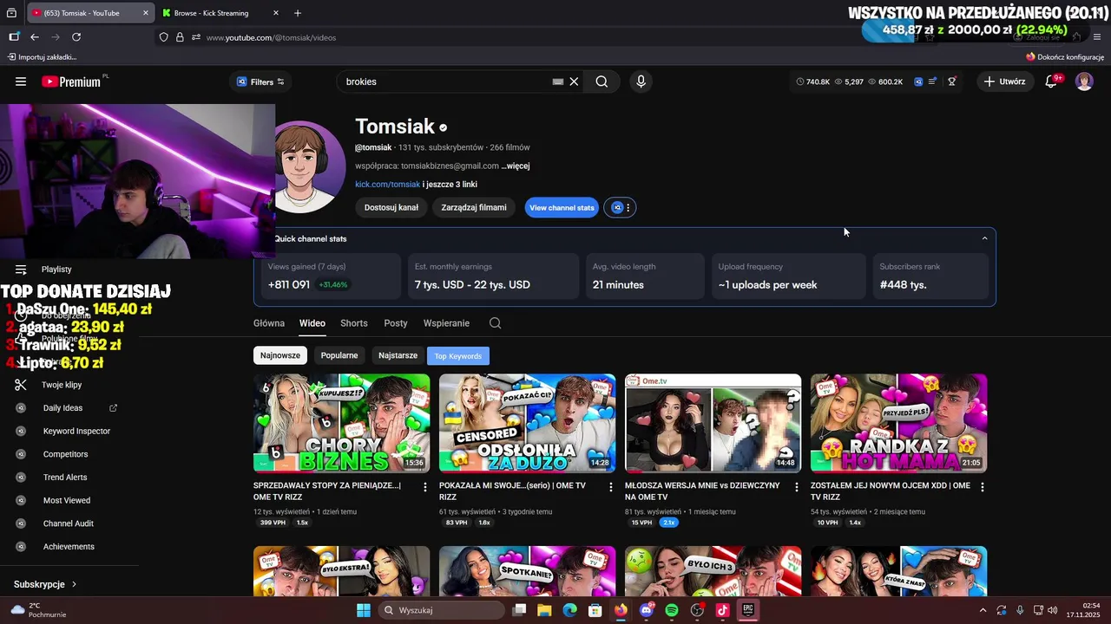Open options for POKAZAŁA MI SWOJE video
Viewport: 1111px width, 624px height.
coord(610,487)
